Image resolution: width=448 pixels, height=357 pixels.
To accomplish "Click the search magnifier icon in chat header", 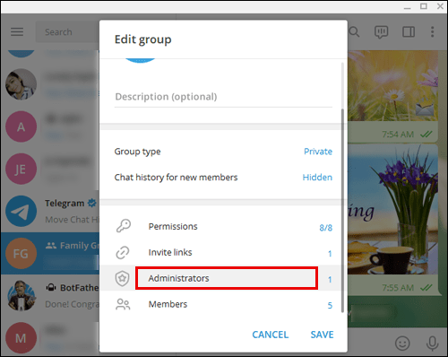I will click(354, 31).
